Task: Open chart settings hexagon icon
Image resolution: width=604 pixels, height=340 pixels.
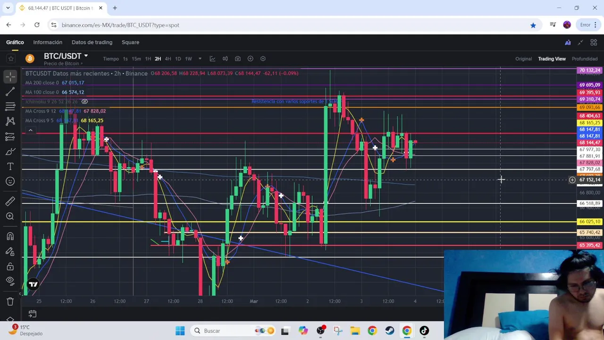Action: pyautogui.click(x=263, y=59)
